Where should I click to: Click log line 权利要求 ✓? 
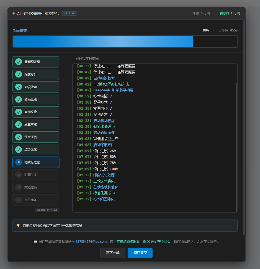pos(103,115)
